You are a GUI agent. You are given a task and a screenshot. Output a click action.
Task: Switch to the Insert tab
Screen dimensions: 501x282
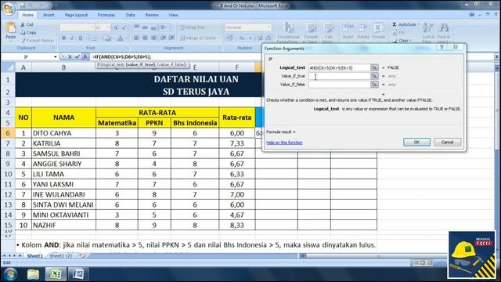(x=49, y=15)
